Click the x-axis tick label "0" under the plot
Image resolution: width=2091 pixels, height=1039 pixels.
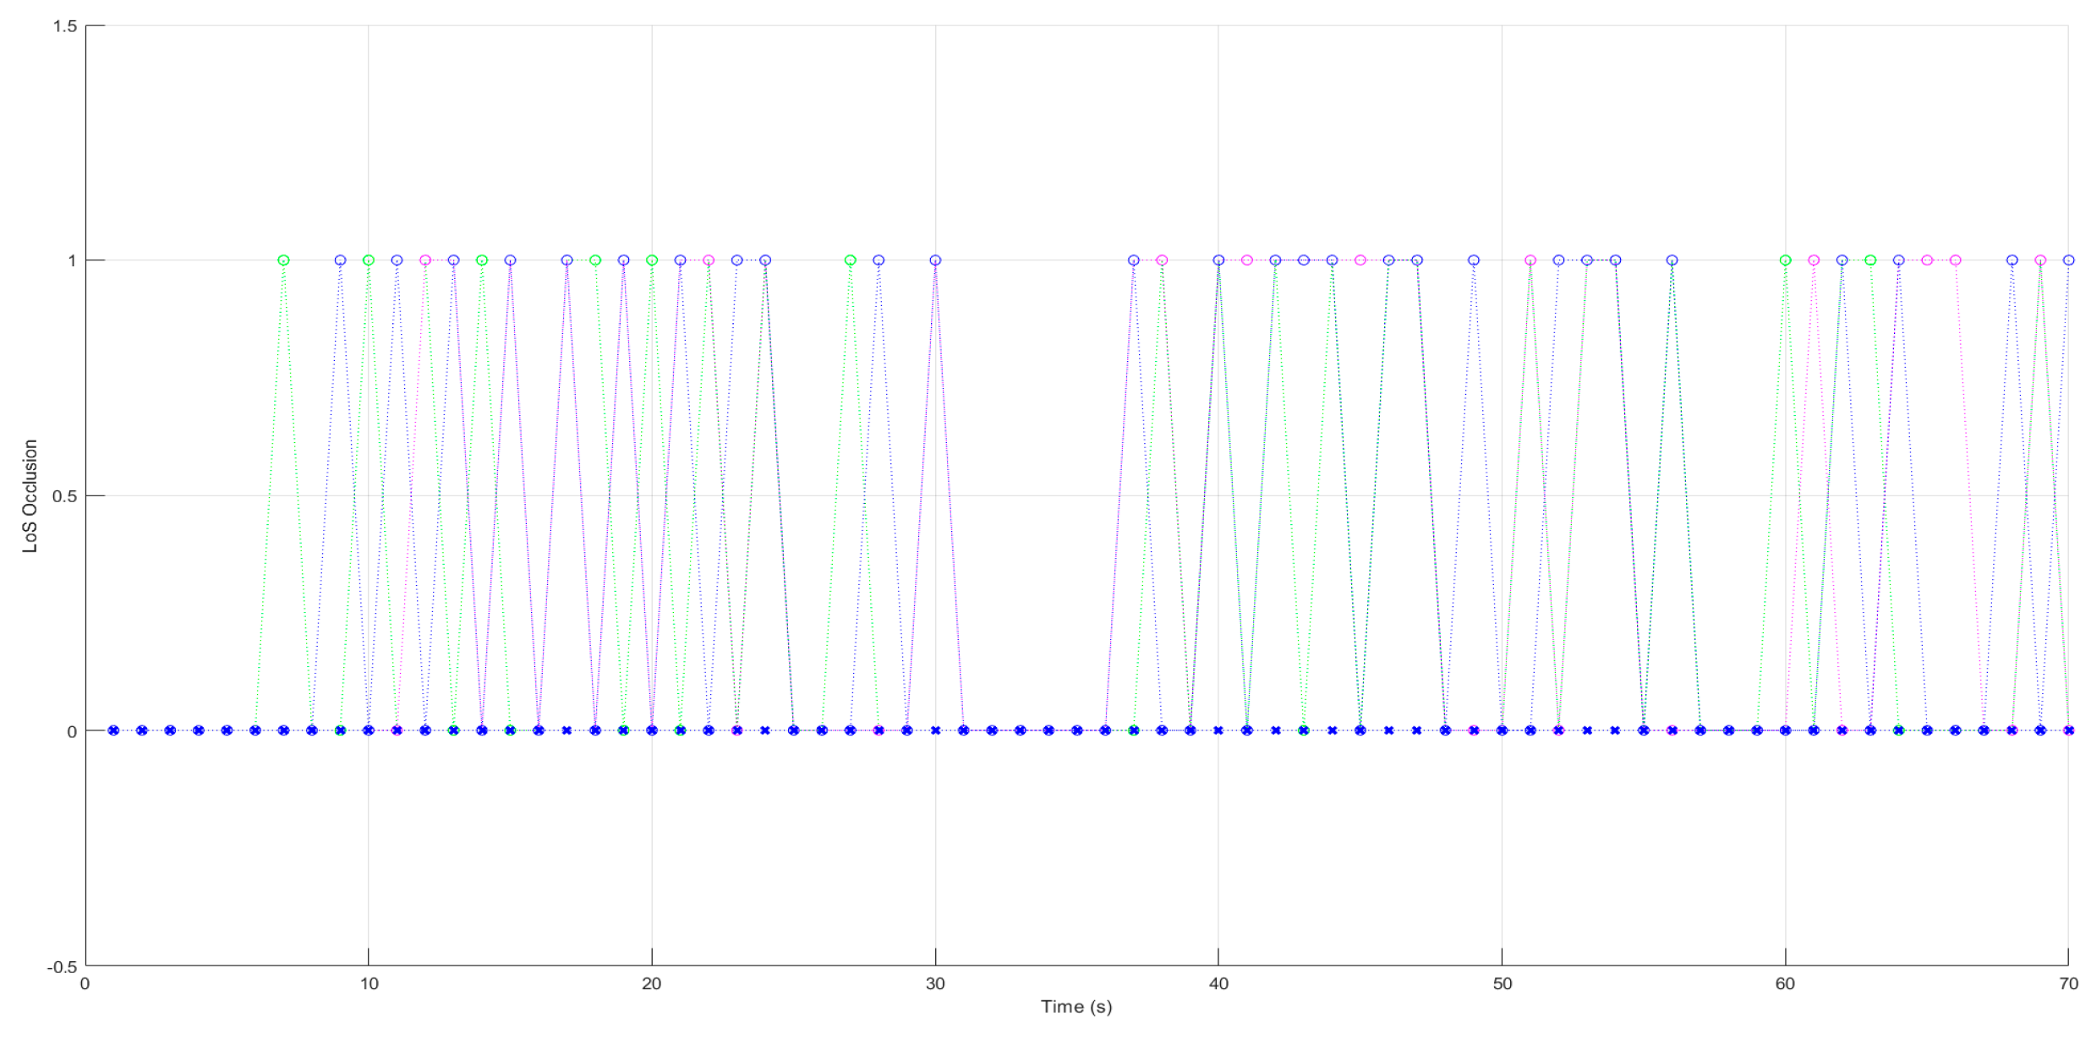click(x=85, y=983)
